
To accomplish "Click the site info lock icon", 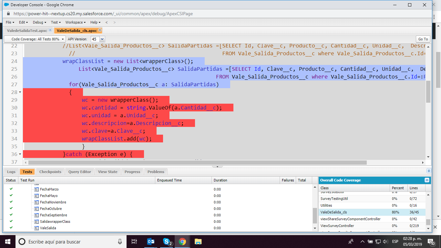I will (x=8, y=14).
